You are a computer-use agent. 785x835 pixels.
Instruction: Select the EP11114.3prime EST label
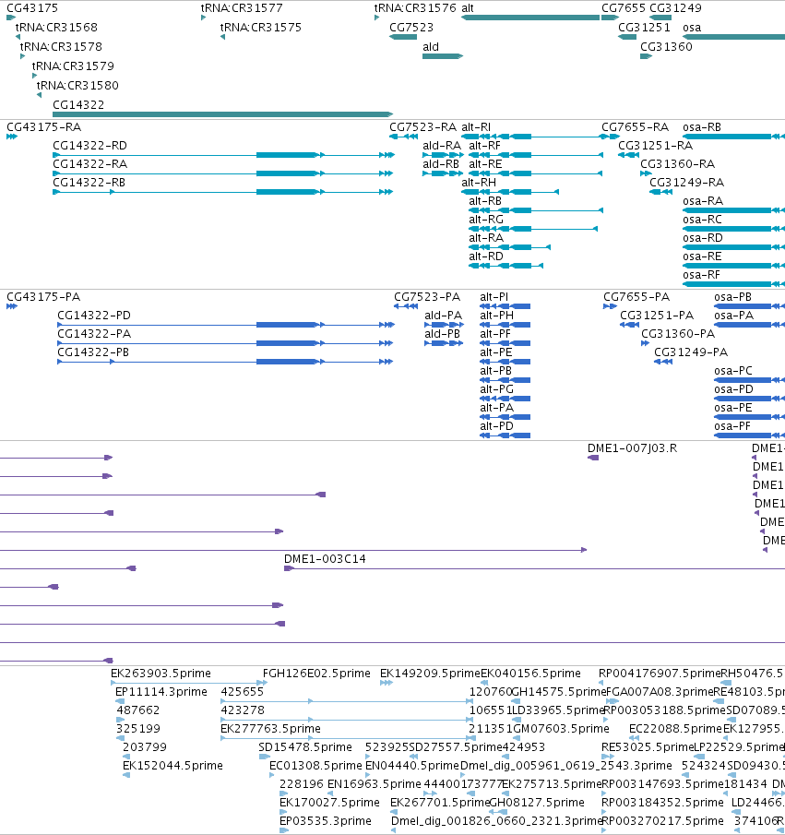161,692
